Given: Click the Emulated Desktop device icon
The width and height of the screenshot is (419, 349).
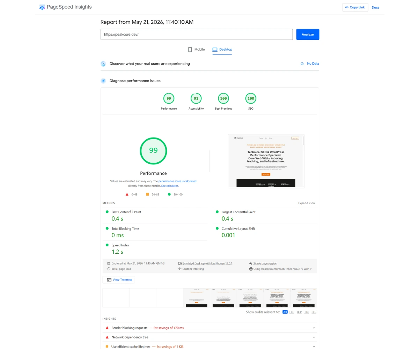Looking at the screenshot, I should click(180, 263).
